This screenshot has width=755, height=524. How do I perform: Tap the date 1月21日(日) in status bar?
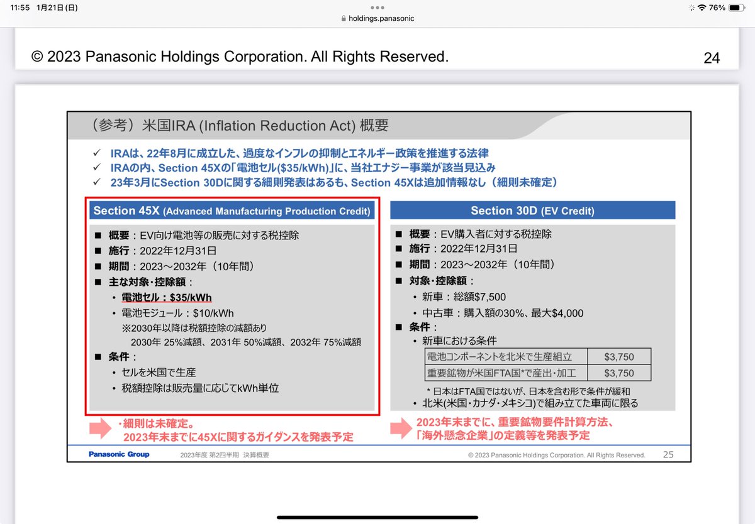pyautogui.click(x=58, y=8)
